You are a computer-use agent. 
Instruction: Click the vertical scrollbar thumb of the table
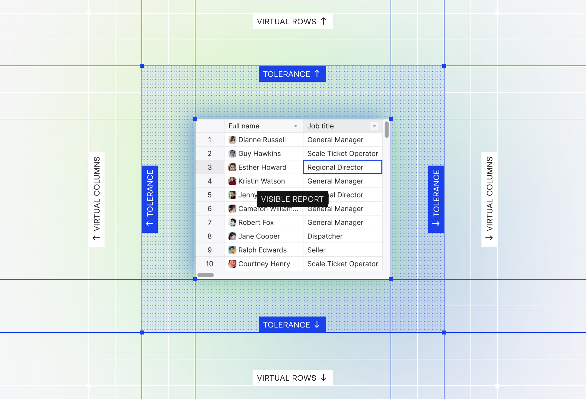[387, 129]
